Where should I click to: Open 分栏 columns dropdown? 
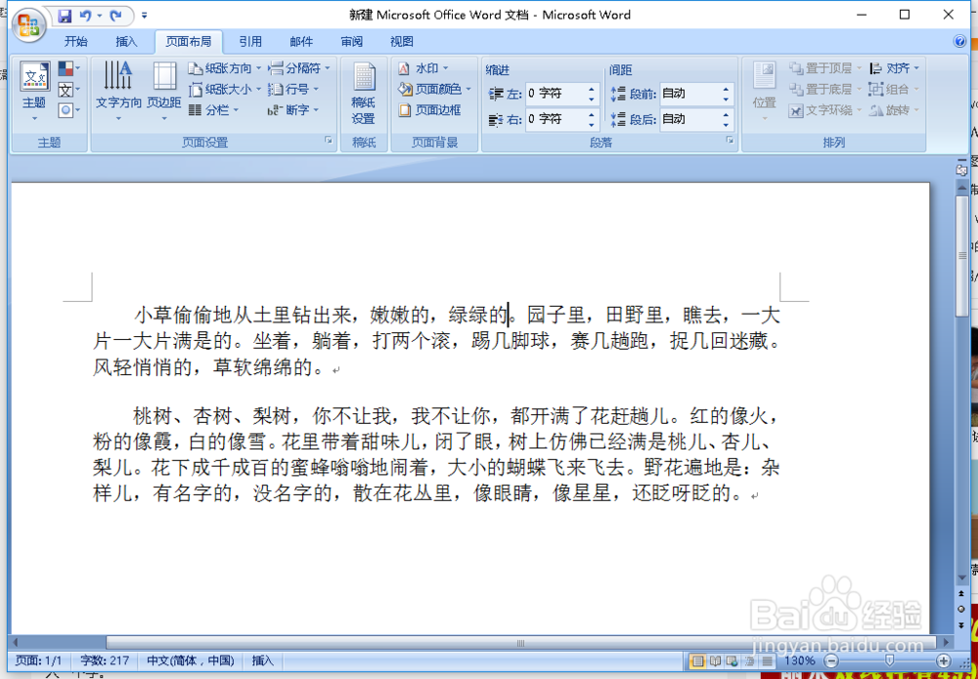pos(214,110)
